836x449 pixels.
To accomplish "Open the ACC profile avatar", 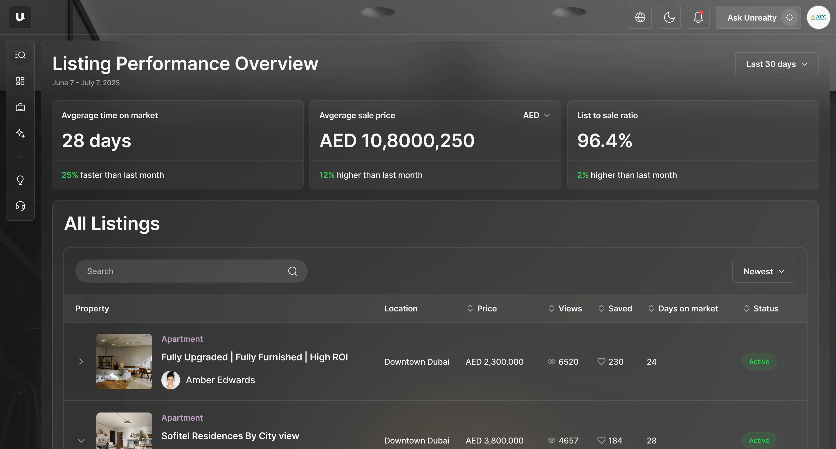I will pyautogui.click(x=818, y=17).
